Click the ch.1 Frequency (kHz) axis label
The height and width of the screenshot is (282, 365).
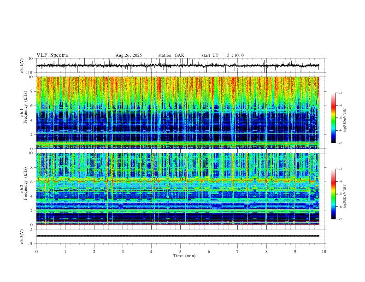tap(24, 107)
